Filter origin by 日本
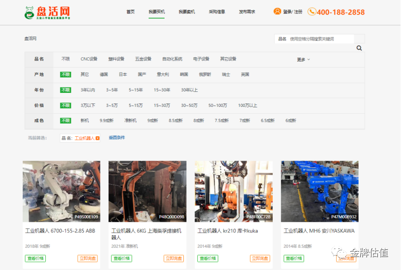 click(123, 75)
